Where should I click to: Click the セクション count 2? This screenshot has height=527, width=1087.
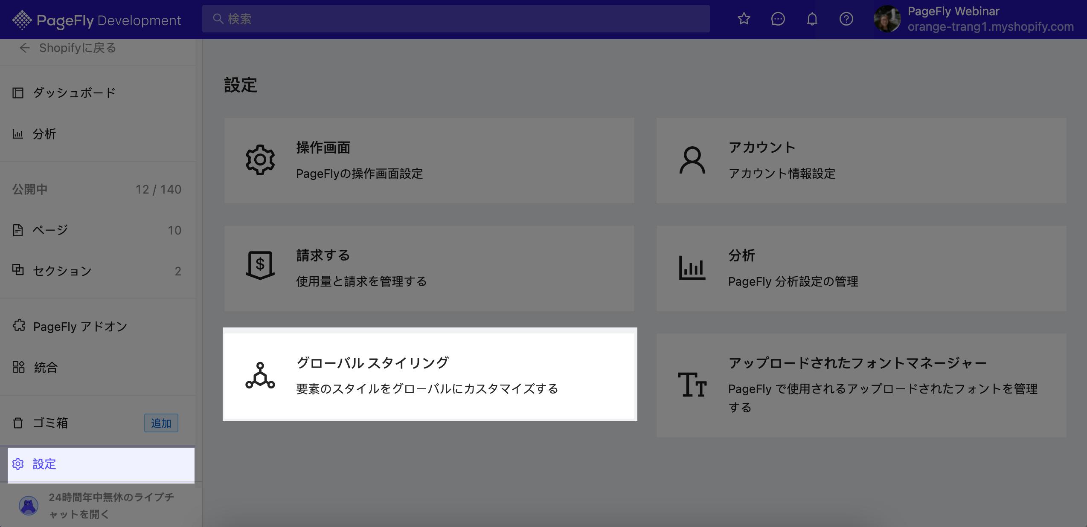[178, 271]
